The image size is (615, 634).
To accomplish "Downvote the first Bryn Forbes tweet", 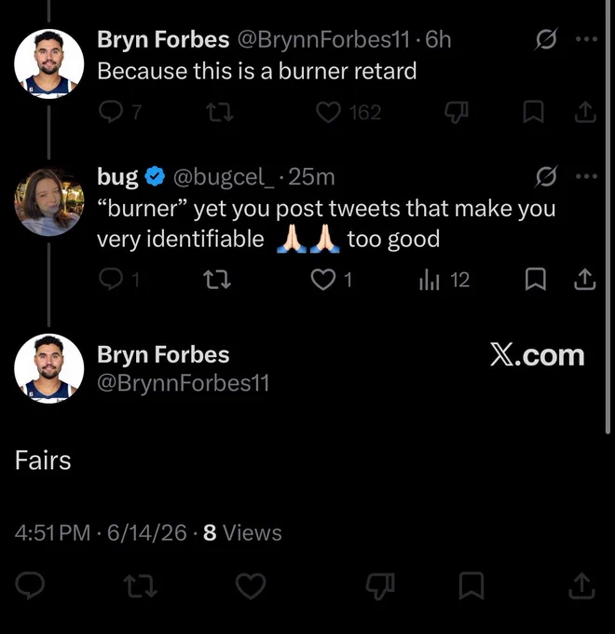I will click(x=457, y=112).
